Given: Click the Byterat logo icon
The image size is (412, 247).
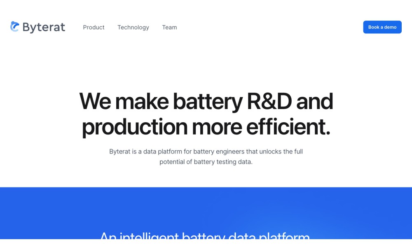Looking at the screenshot, I should tap(15, 27).
